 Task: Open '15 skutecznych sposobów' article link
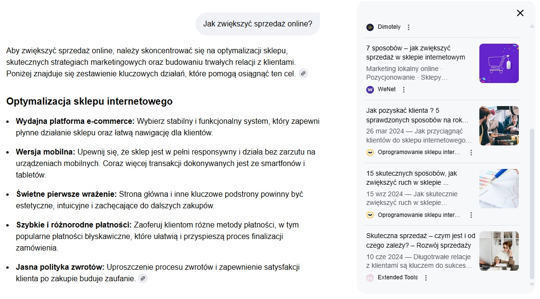click(x=411, y=178)
